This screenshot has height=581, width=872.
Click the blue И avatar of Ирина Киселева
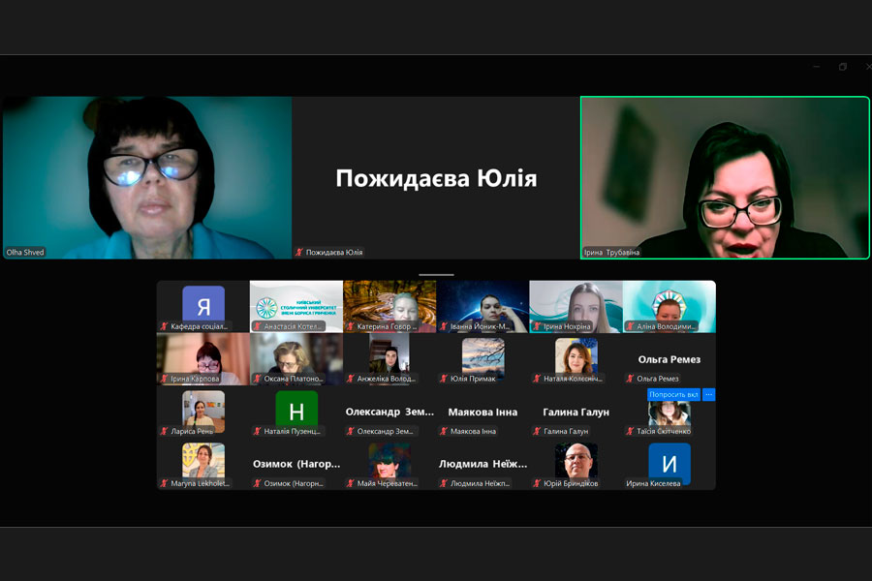pyautogui.click(x=670, y=463)
